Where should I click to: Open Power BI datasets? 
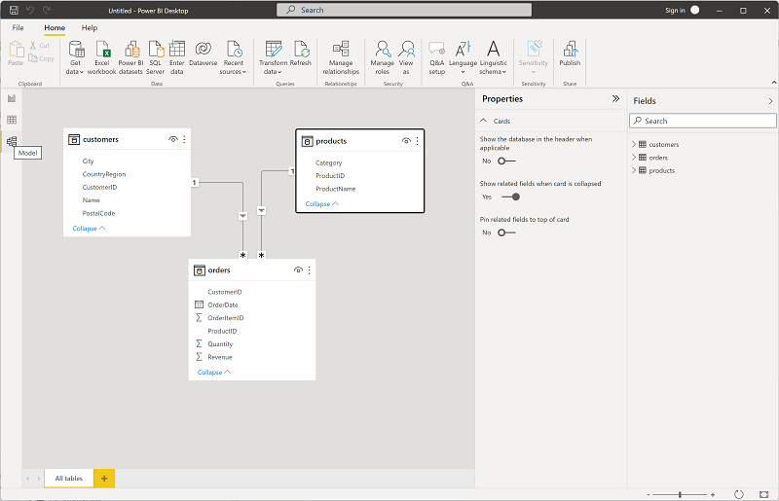[130, 57]
